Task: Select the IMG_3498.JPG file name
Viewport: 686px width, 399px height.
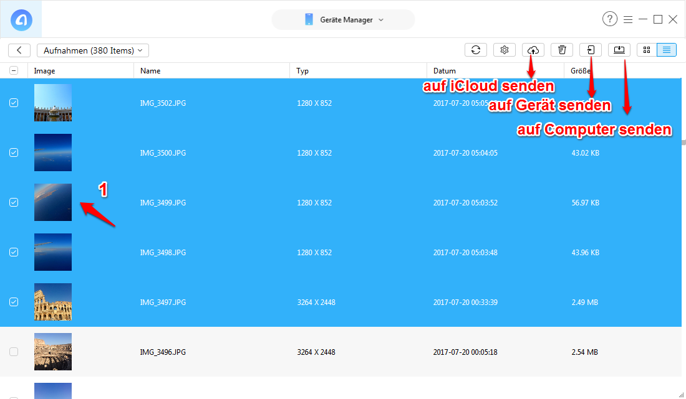Action: point(163,252)
